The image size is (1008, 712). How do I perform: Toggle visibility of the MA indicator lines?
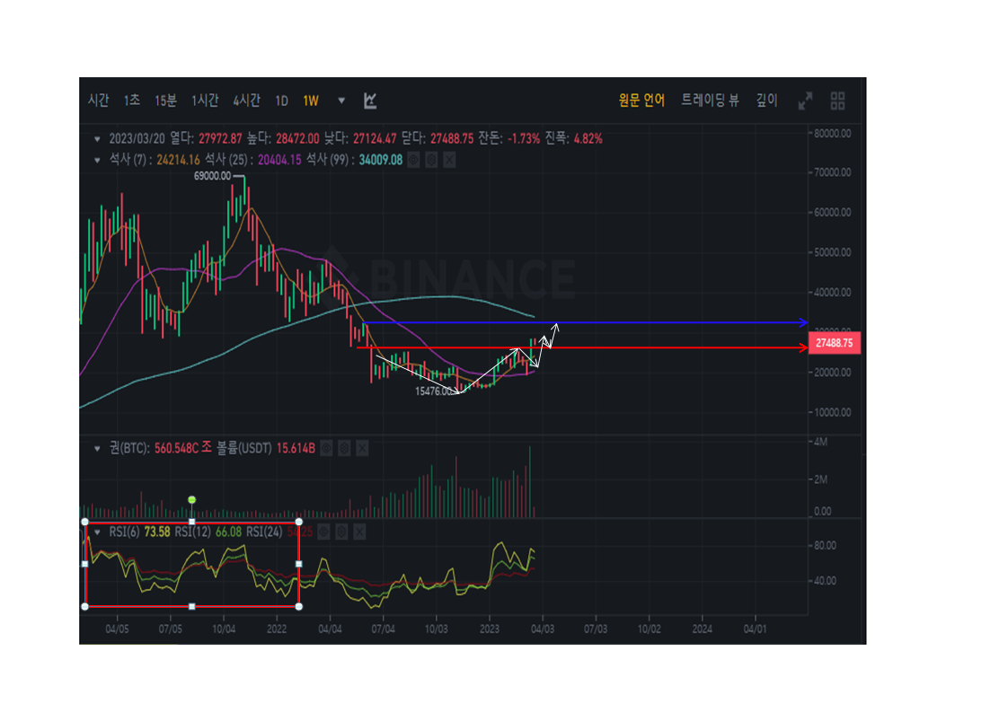coord(414,160)
